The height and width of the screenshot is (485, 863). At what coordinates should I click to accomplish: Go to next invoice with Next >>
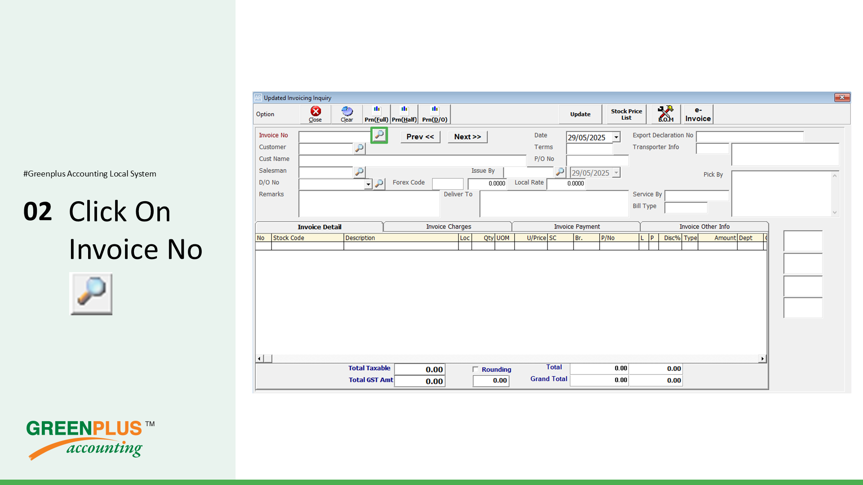point(467,137)
